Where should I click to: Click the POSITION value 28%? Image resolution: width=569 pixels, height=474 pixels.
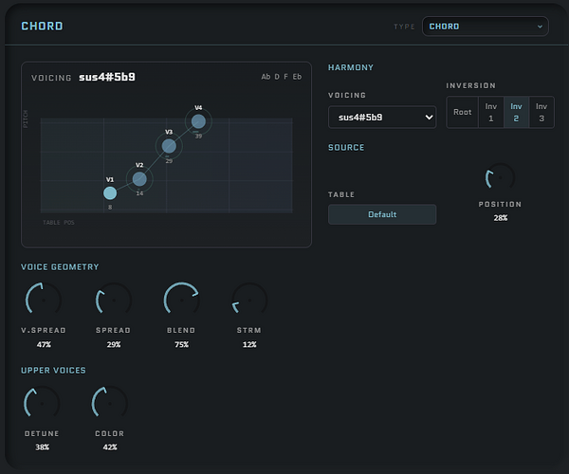click(x=500, y=218)
